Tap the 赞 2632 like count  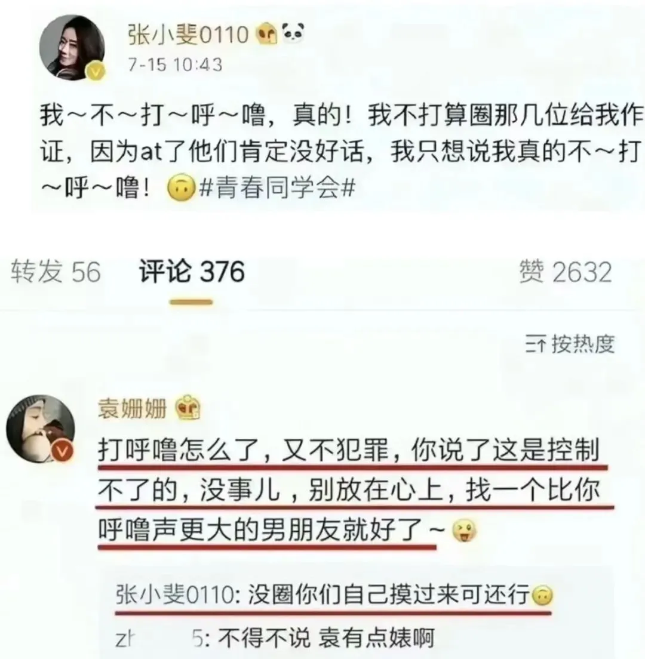tap(566, 272)
